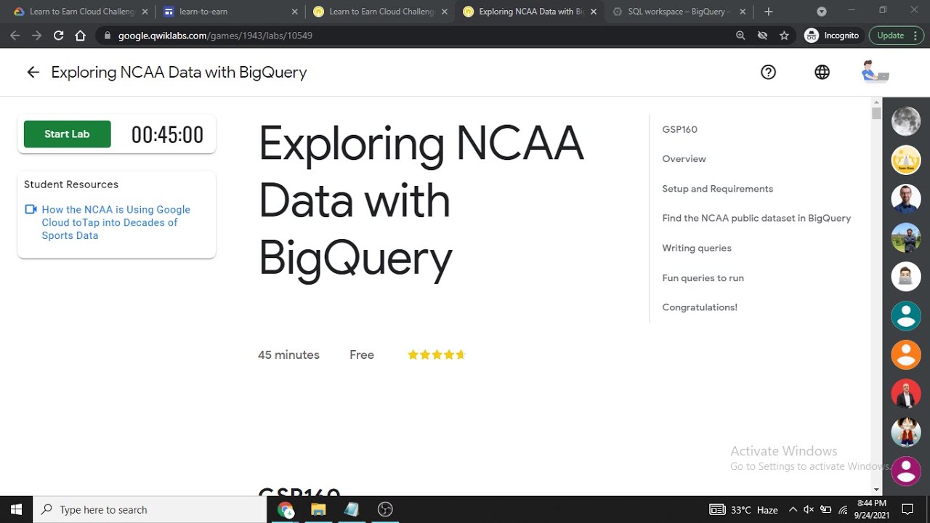Image resolution: width=930 pixels, height=523 pixels.
Task: View site info via the padlock icon
Action: click(x=108, y=35)
